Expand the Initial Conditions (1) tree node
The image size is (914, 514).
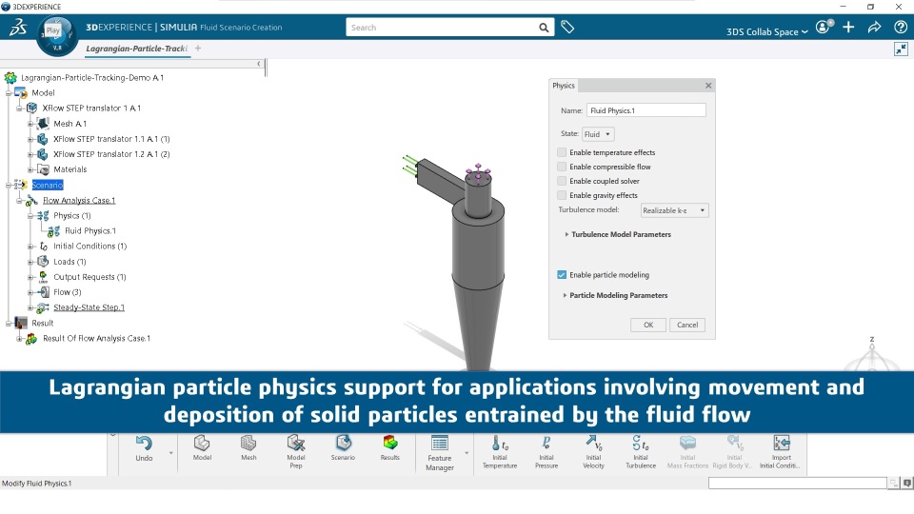pyautogui.click(x=30, y=247)
